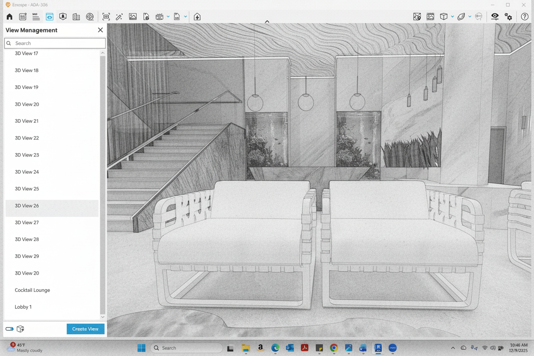
Task: Expand the dropdown arrow next to wing icon
Action: tap(470, 17)
